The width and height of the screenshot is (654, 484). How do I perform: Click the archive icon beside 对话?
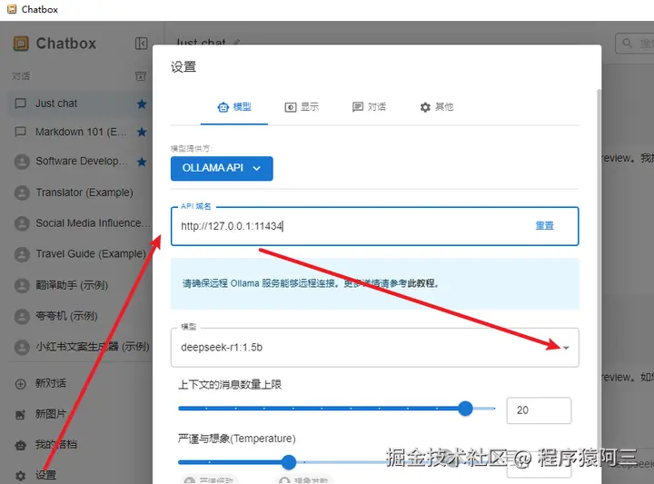tap(141, 76)
